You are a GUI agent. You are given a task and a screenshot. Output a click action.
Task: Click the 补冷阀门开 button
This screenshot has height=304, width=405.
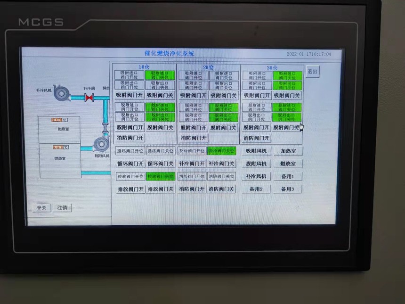click(192, 164)
